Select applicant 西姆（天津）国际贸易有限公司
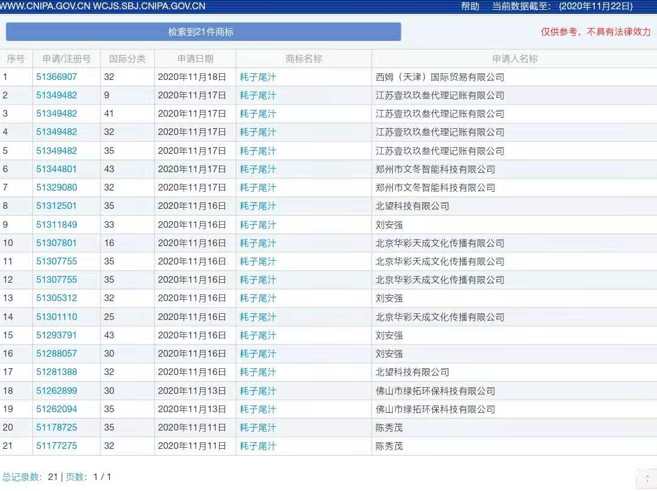Screen dimensions: 657x491 (x=440, y=77)
